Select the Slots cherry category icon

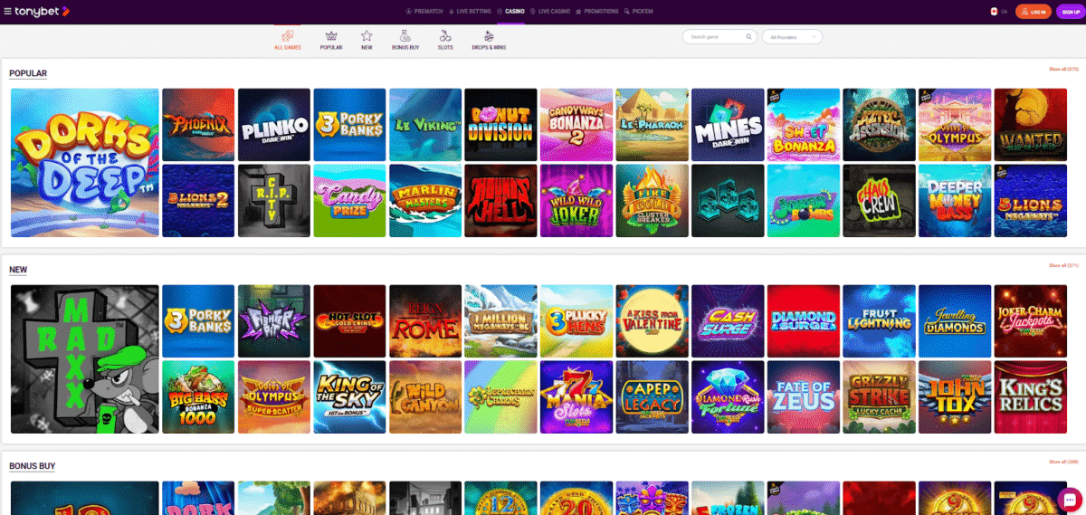coord(445,40)
